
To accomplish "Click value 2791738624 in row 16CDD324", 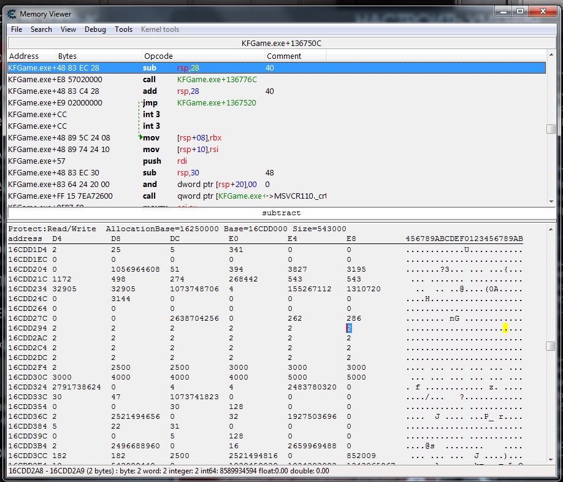I will tap(77, 387).
